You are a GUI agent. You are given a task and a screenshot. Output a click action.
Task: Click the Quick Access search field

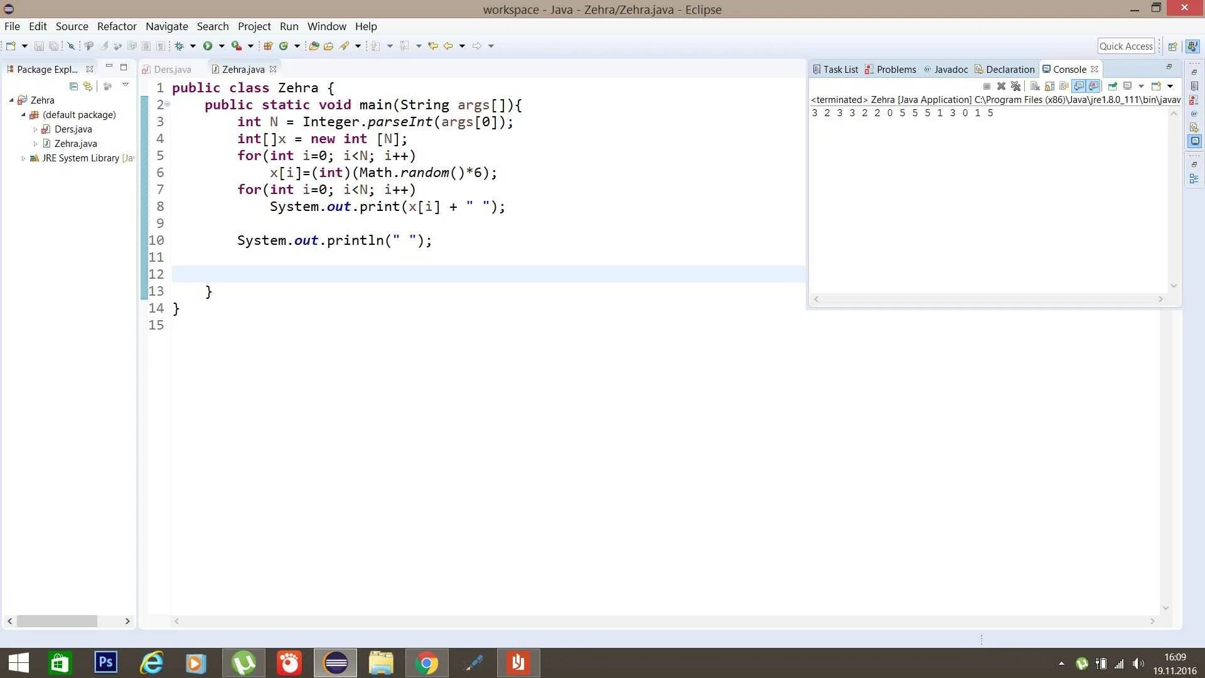1126,46
